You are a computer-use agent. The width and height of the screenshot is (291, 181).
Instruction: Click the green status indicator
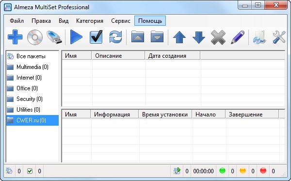pos(222,171)
